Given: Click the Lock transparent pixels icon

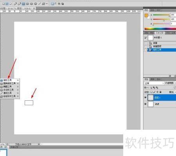Looking at the screenshot, I should tap(151, 92).
